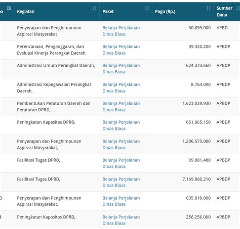Select 'Administrasi Kepegawaian Perangkat Daerah,' cell
This screenshot has height=229, width=240.
(x=57, y=87)
